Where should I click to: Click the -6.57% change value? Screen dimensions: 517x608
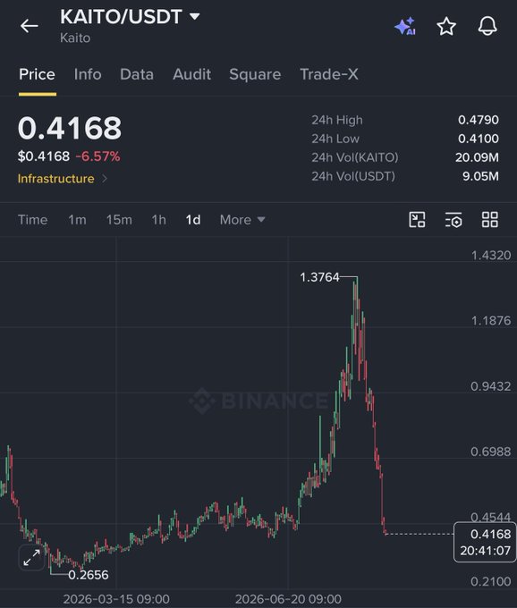[x=97, y=156]
